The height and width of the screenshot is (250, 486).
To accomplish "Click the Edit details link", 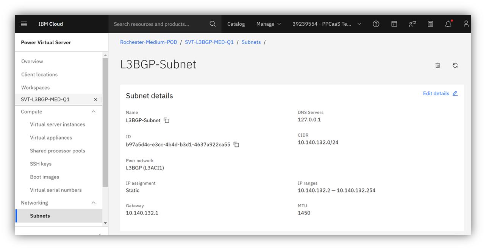I will click(436, 93).
